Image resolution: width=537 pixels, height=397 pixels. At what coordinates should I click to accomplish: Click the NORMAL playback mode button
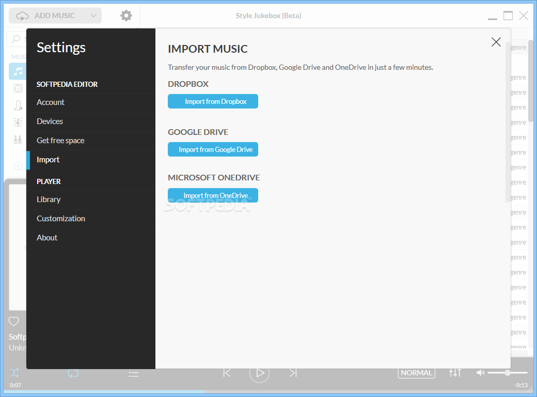click(417, 373)
